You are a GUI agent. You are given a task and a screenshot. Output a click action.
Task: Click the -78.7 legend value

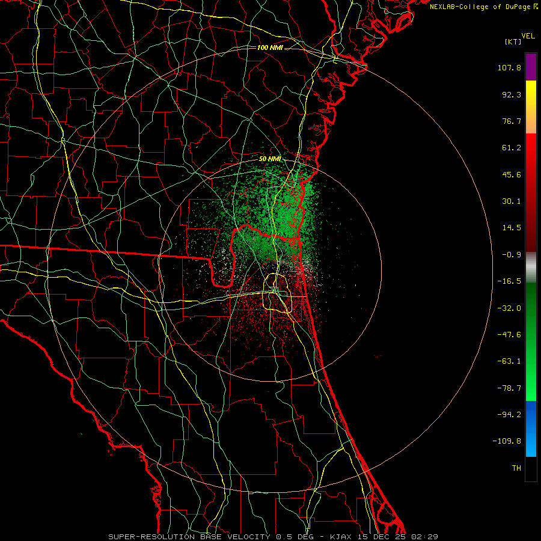point(509,388)
